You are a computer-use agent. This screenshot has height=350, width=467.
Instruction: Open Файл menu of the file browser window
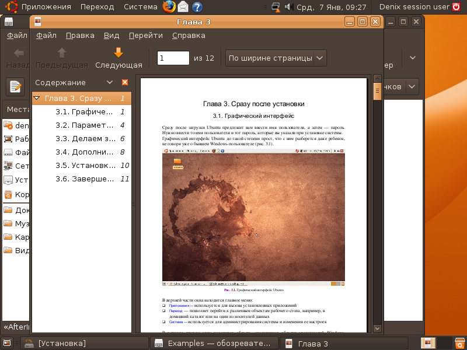tap(17, 36)
